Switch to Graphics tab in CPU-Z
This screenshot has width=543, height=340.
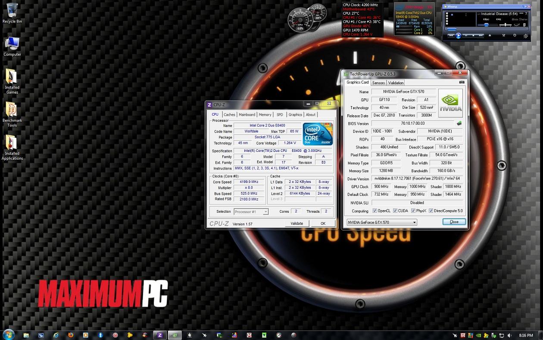[295, 115]
